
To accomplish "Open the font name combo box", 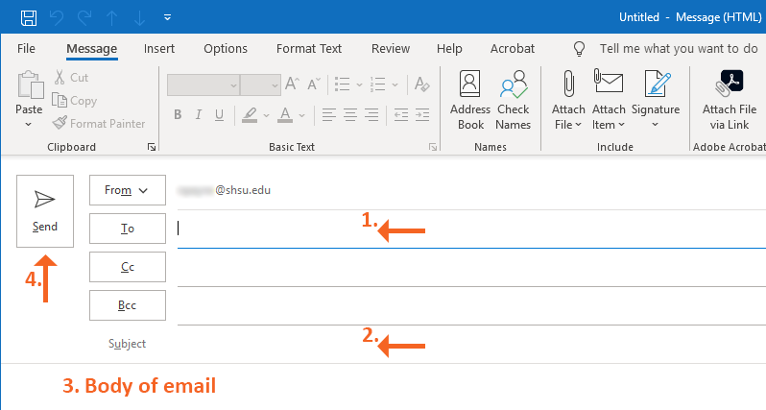I will (203, 84).
